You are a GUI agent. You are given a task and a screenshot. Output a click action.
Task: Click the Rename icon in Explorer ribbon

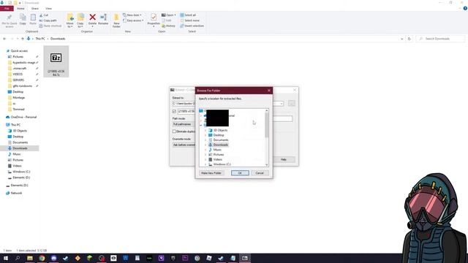[103, 18]
